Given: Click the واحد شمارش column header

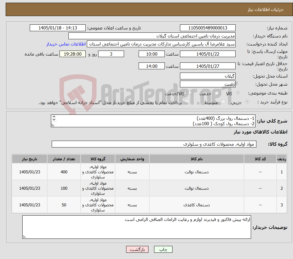Looking at the screenshot, I should (x=132, y=159).
